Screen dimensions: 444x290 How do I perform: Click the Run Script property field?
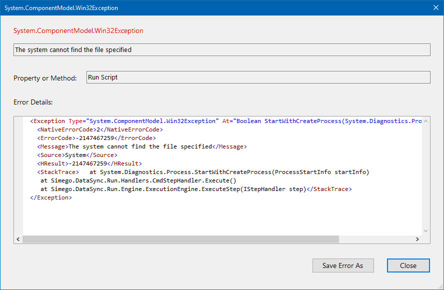click(x=258, y=77)
